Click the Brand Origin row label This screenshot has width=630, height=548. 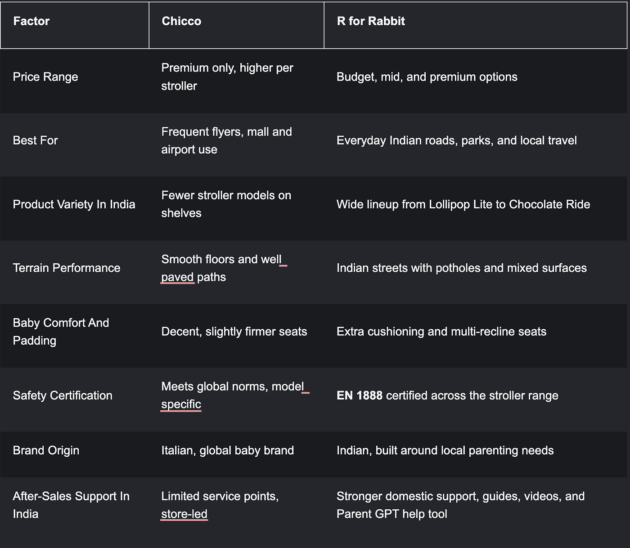click(x=46, y=450)
